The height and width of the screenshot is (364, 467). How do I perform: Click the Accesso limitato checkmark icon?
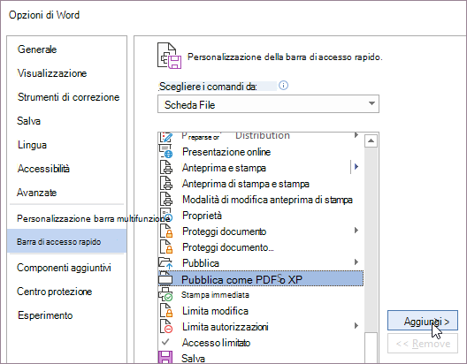pos(165,342)
